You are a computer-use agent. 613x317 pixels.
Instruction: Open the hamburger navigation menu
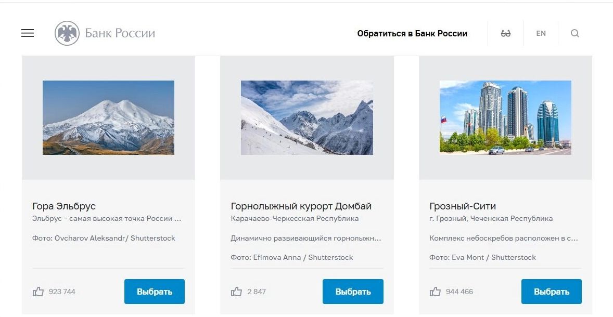[28, 33]
